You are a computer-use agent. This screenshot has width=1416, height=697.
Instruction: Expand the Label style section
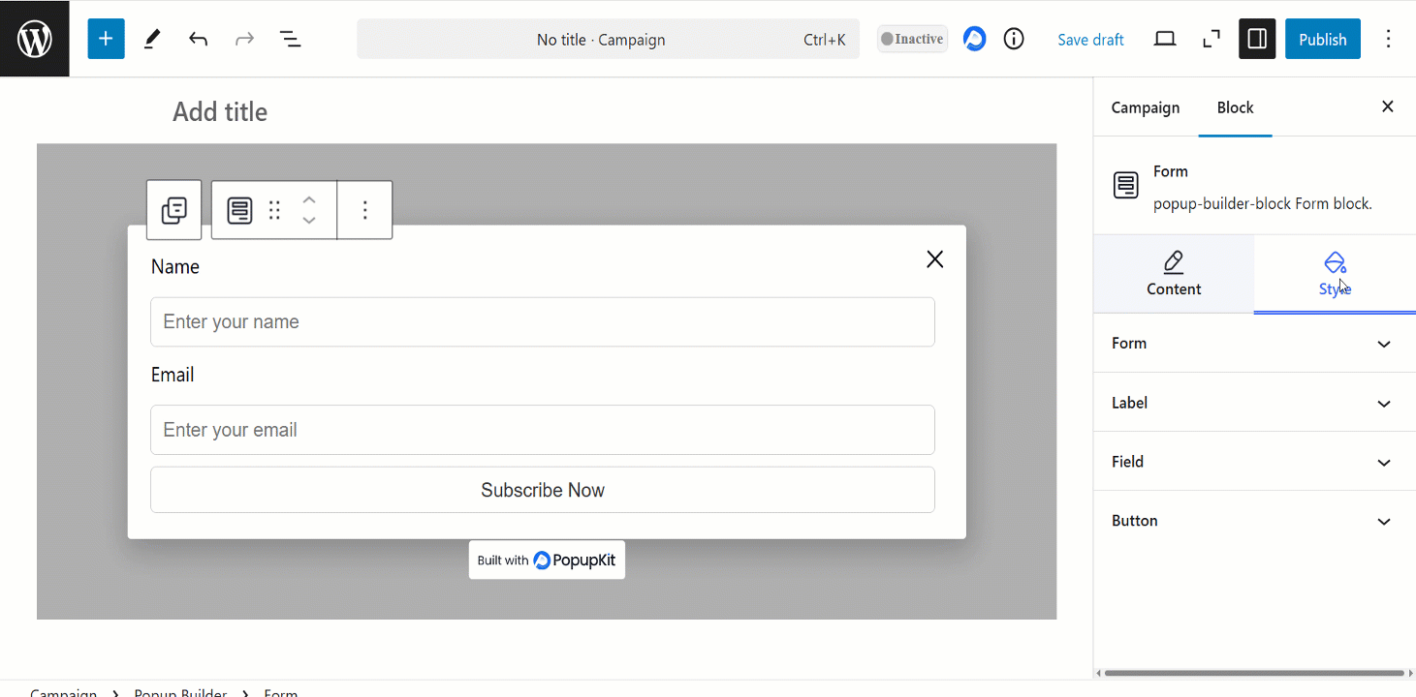pyautogui.click(x=1253, y=403)
